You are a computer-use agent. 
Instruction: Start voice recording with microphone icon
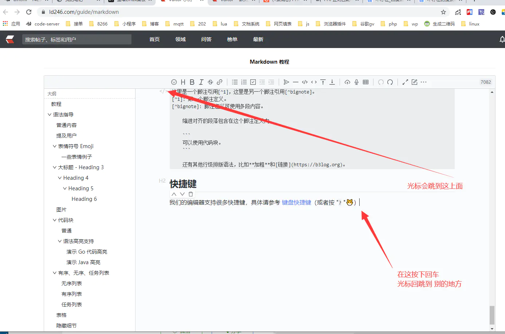[x=356, y=82]
